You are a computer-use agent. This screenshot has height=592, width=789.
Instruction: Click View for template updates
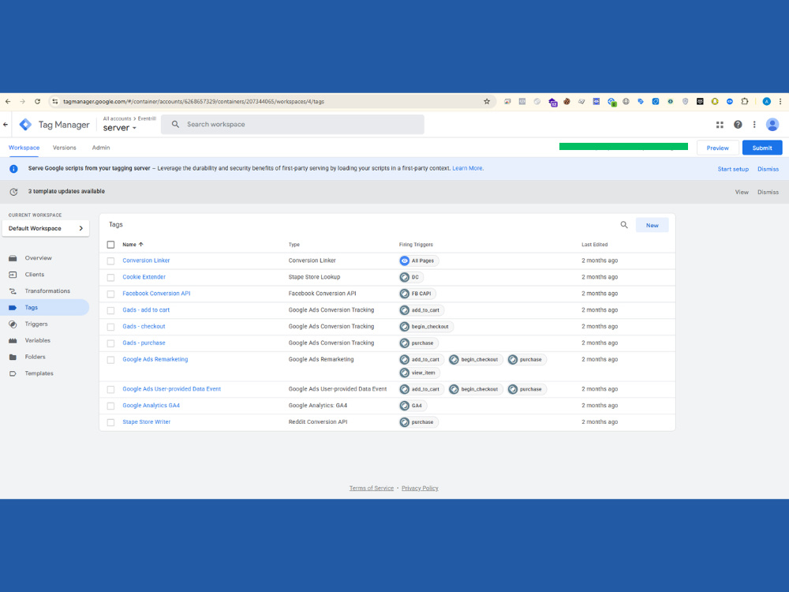tap(741, 193)
